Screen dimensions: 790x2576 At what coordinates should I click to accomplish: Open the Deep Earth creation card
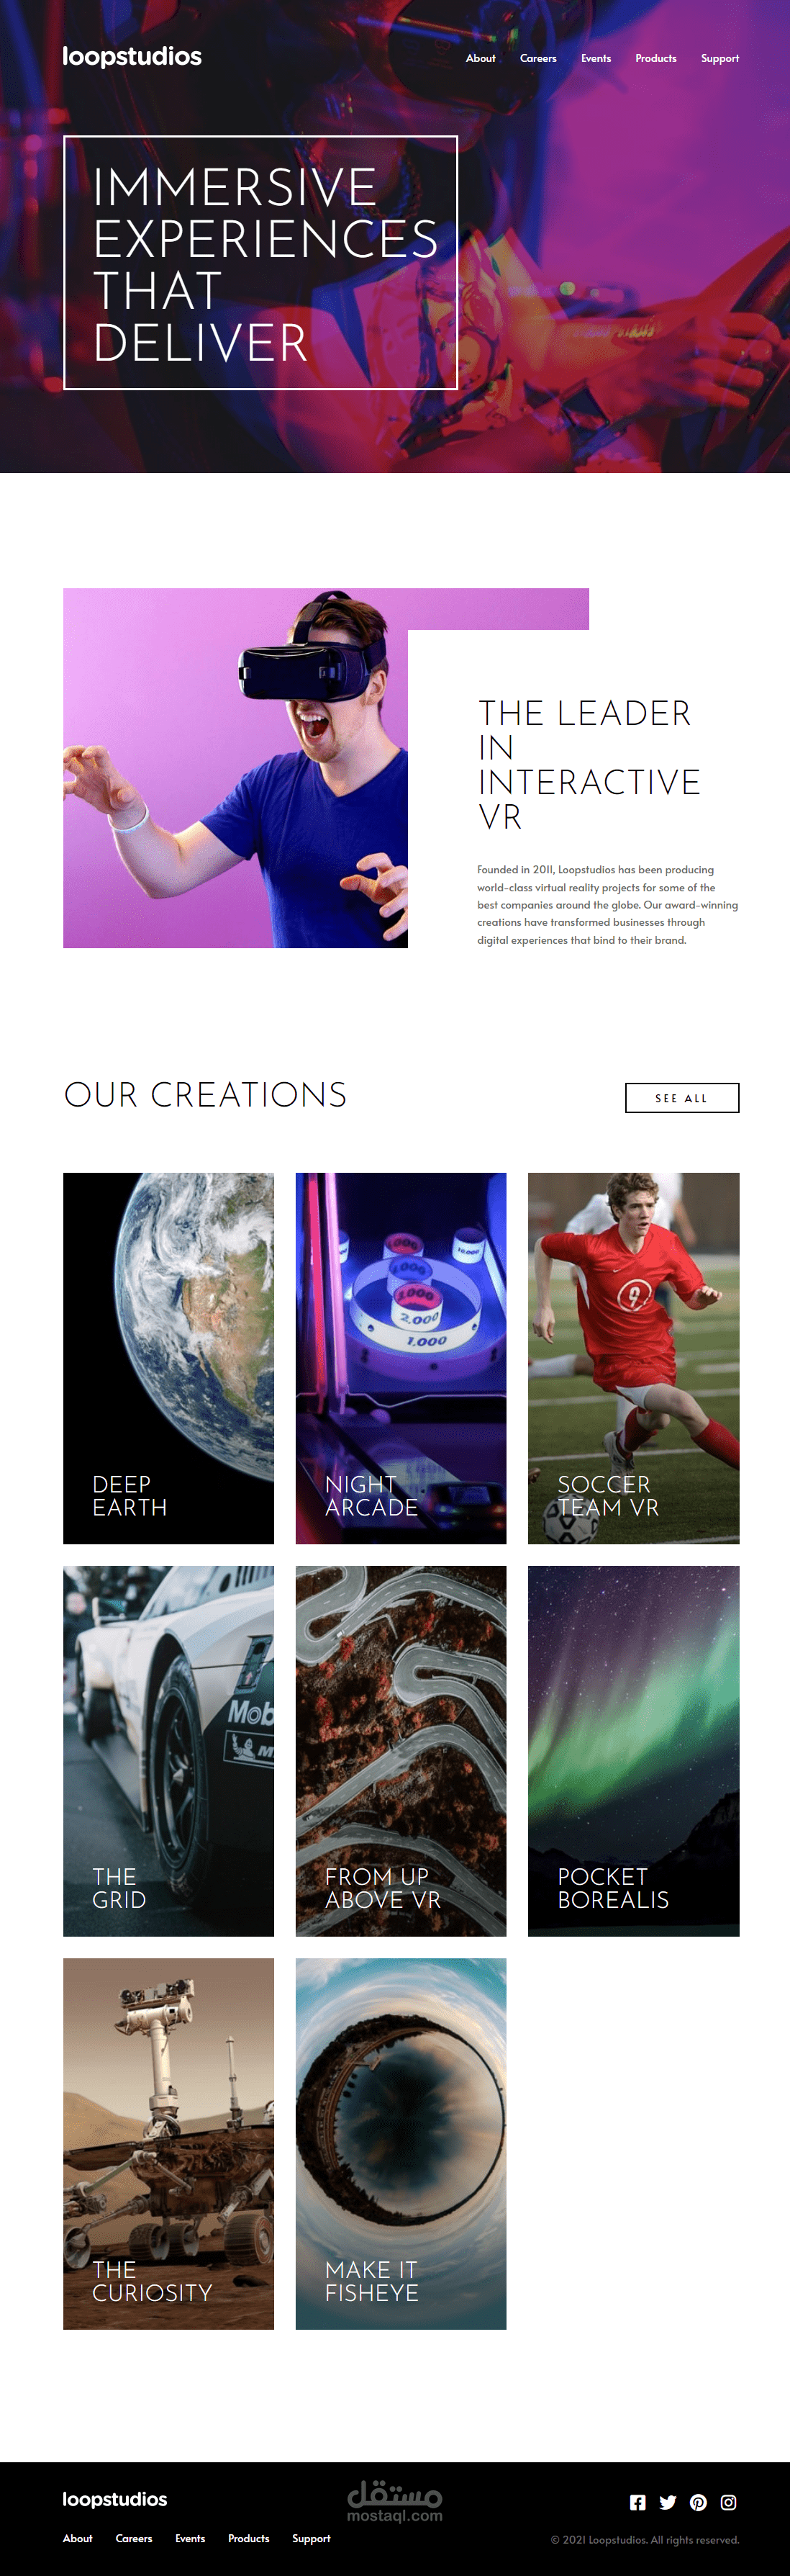169,1358
